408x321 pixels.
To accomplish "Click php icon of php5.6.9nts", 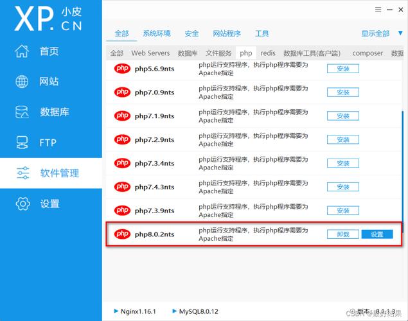I will [122, 69].
